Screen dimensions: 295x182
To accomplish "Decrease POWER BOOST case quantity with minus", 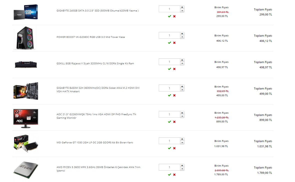I will (x=182, y=37).
